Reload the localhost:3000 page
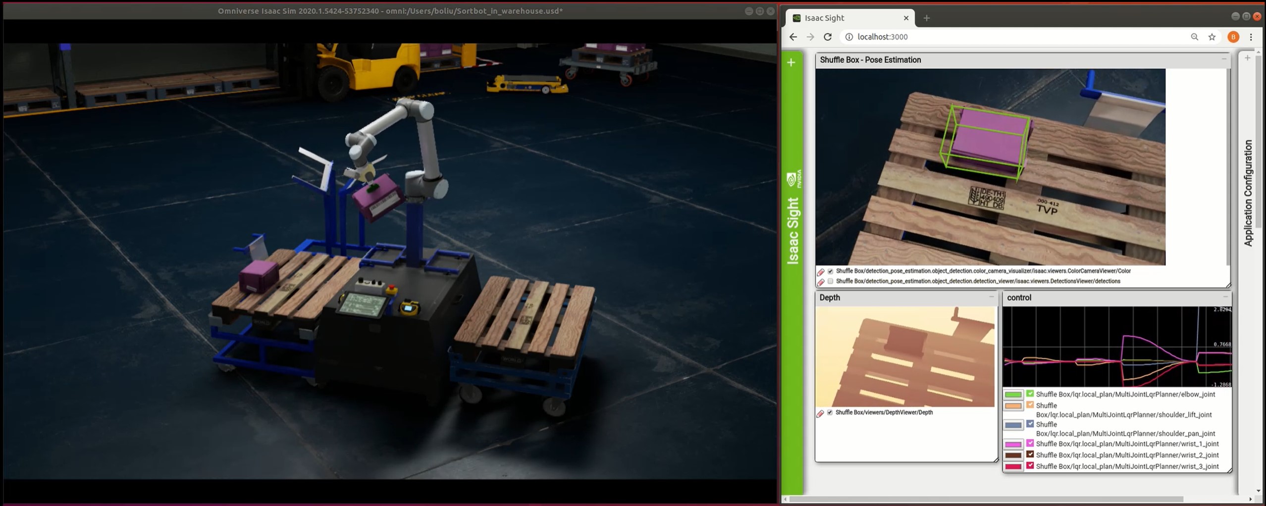This screenshot has height=506, width=1266. (827, 37)
